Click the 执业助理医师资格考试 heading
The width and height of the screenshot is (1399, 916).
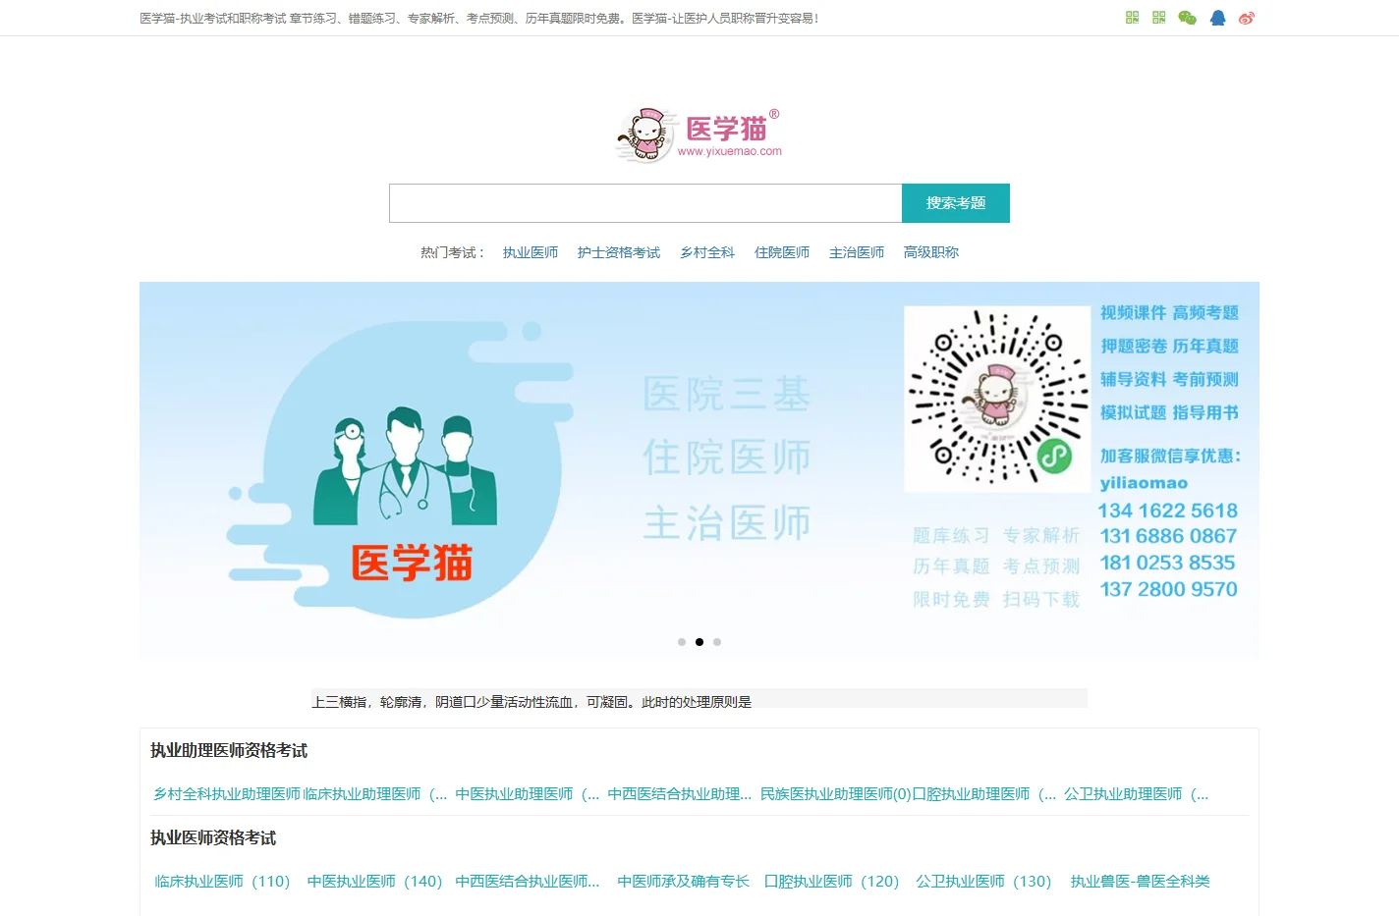pyautogui.click(x=229, y=751)
